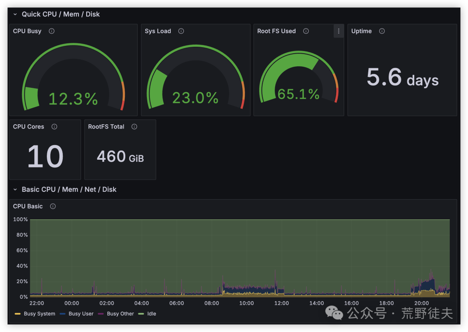The height and width of the screenshot is (332, 468).
Task: Click the Uptime info icon
Action: click(x=382, y=31)
